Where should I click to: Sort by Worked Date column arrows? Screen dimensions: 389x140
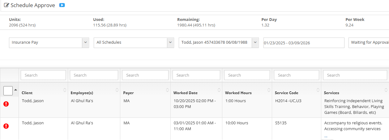coord(218,90)
